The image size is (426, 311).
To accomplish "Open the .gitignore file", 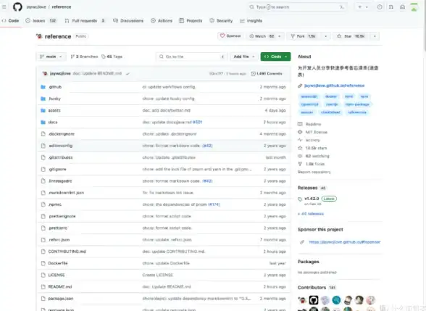I will 57,169.
